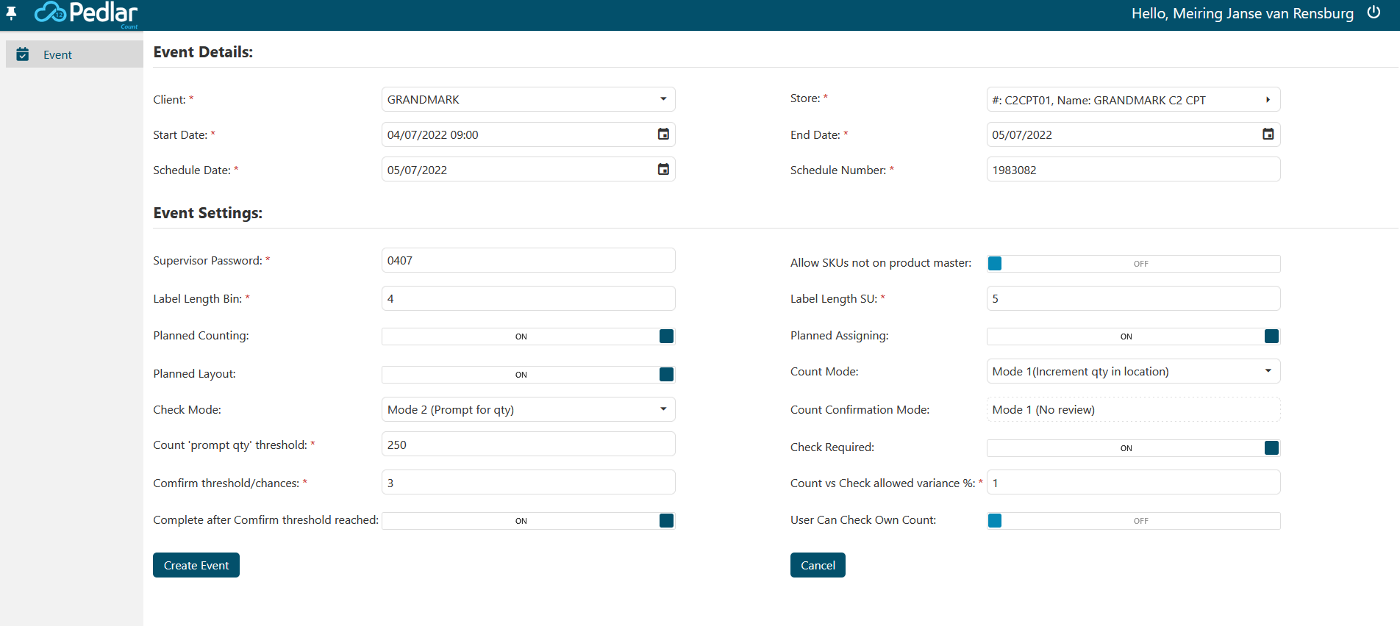Focus the Schedule Number input
The width and height of the screenshot is (1400, 626).
point(1132,170)
